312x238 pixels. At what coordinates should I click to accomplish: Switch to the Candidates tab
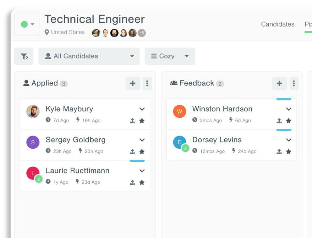(278, 24)
